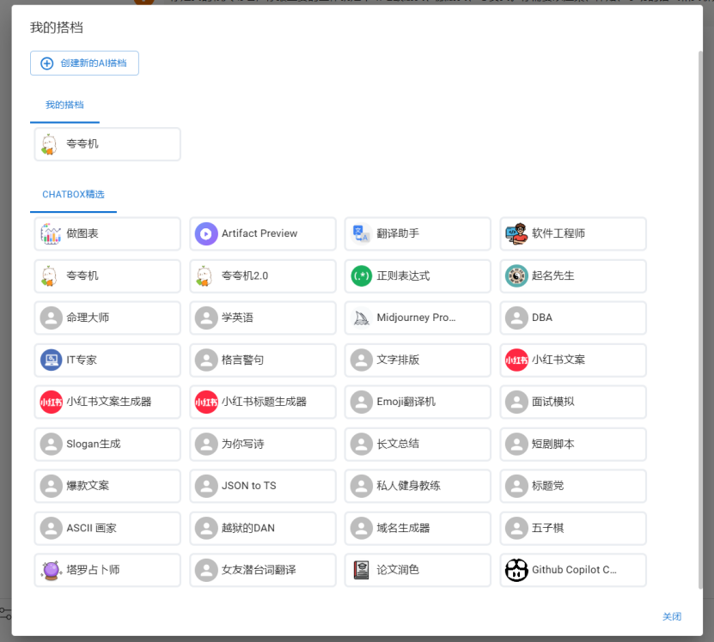The image size is (714, 642).
Task: Click the Github Copilot C... label text
Action: (574, 571)
